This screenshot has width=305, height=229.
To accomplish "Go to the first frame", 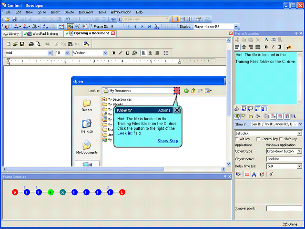I will click(128, 27).
